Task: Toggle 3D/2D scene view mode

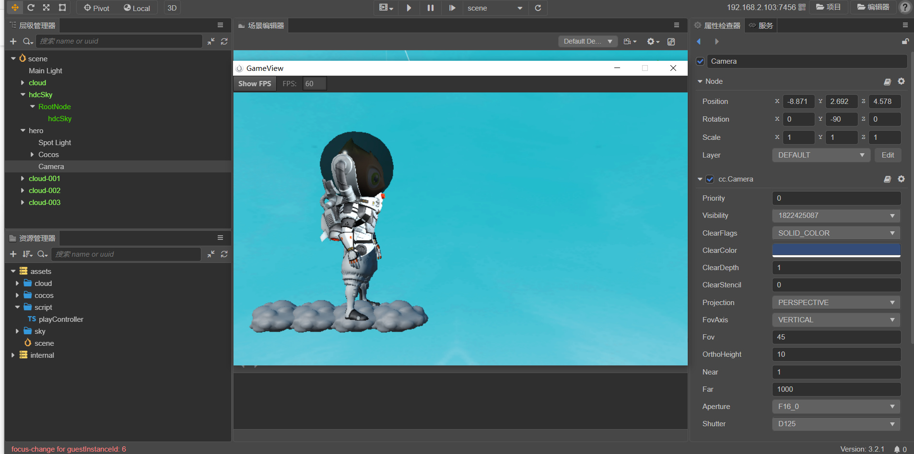Action: (172, 8)
